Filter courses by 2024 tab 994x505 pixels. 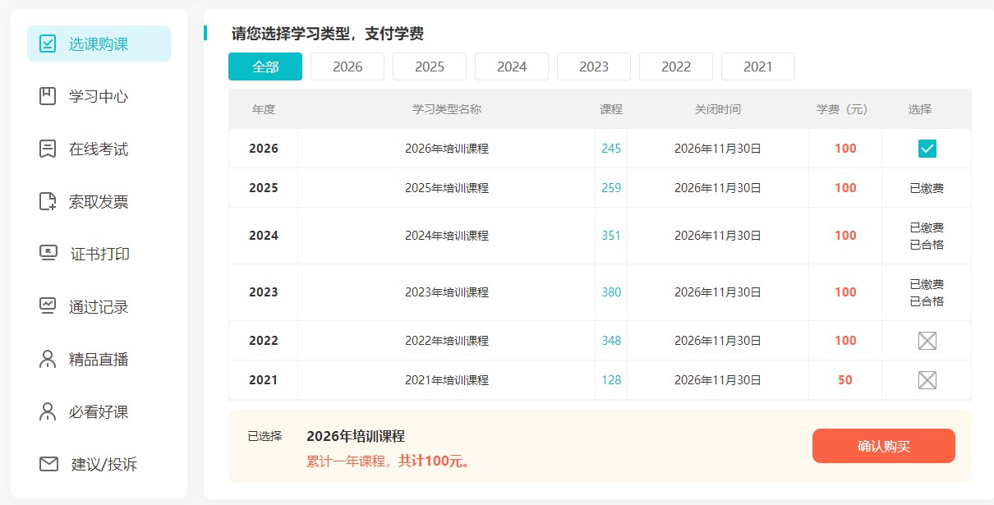(512, 67)
